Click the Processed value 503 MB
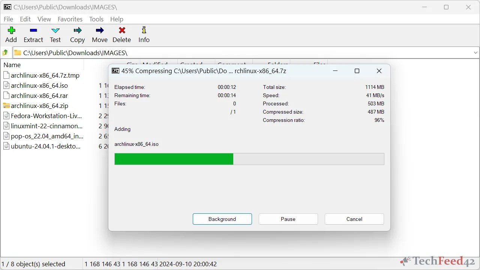This screenshot has width=480, height=270. (376, 103)
